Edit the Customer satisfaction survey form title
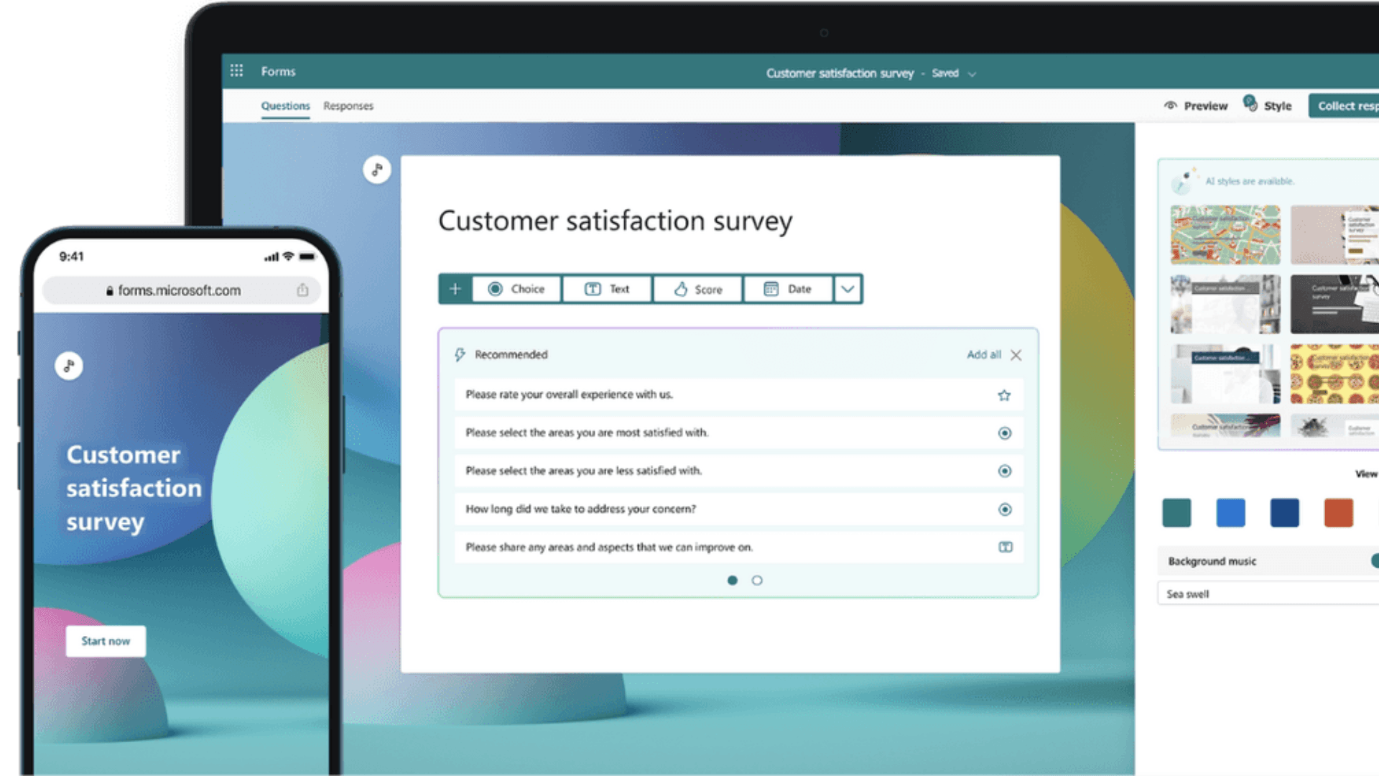The image size is (1379, 776). 616,221
